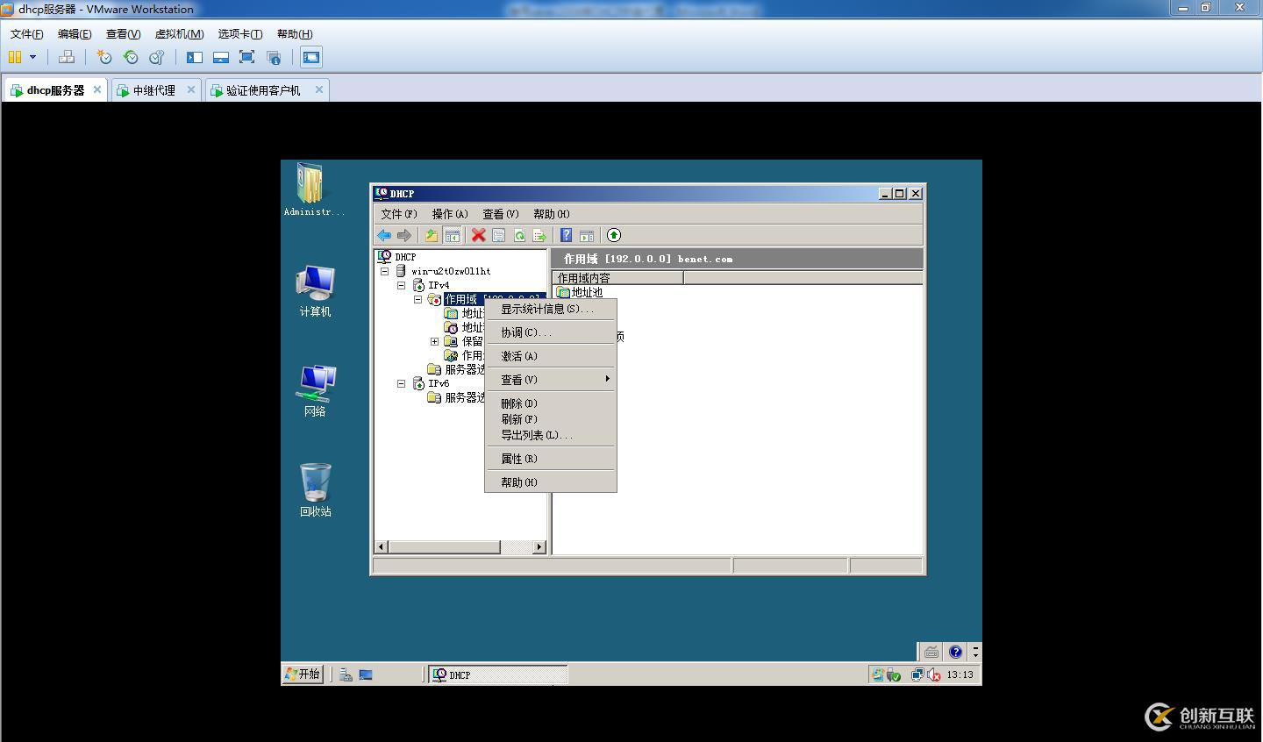Click the network connection tray icon
This screenshot has height=742, width=1263.
[x=917, y=674]
